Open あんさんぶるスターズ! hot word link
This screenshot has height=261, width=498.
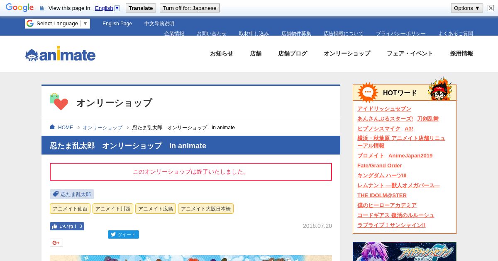coord(385,118)
